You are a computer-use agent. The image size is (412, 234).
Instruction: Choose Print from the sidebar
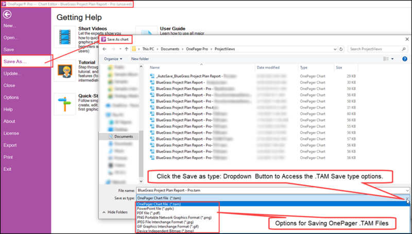8,157
